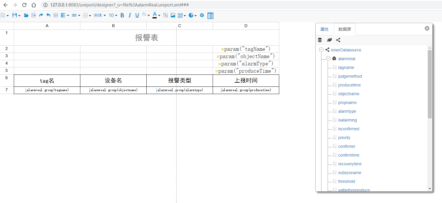The image size is (442, 203).
Task: Add a database connection datasource
Action: [x=320, y=40]
